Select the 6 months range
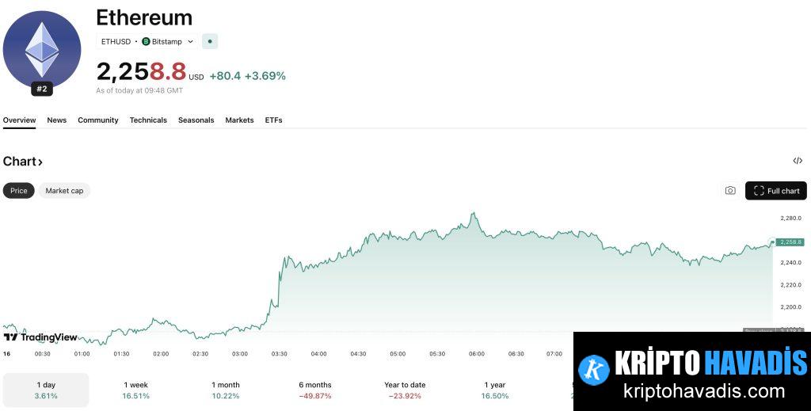811x411 pixels. pos(315,390)
